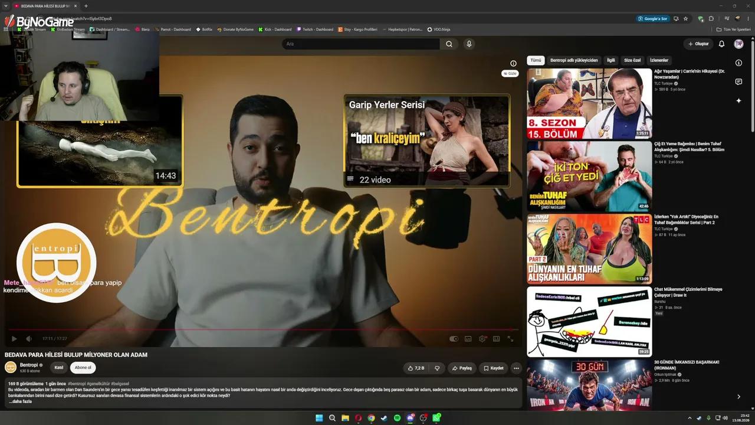The image size is (755, 425).
Task: Focus the 'Ara' search field
Action: click(x=361, y=44)
